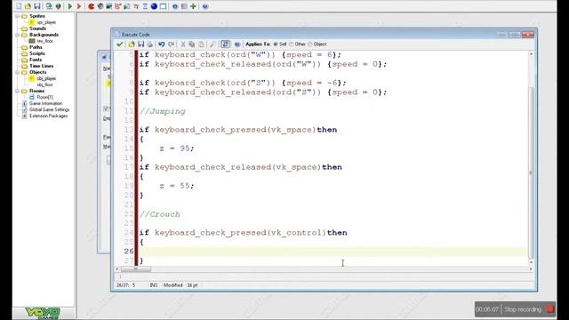Select the Scripts folder
The image size is (569, 320).
click(37, 53)
